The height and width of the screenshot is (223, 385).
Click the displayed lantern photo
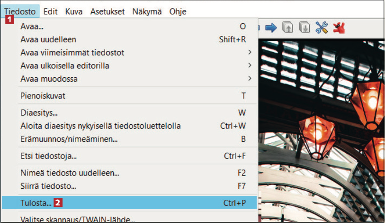tap(322, 131)
